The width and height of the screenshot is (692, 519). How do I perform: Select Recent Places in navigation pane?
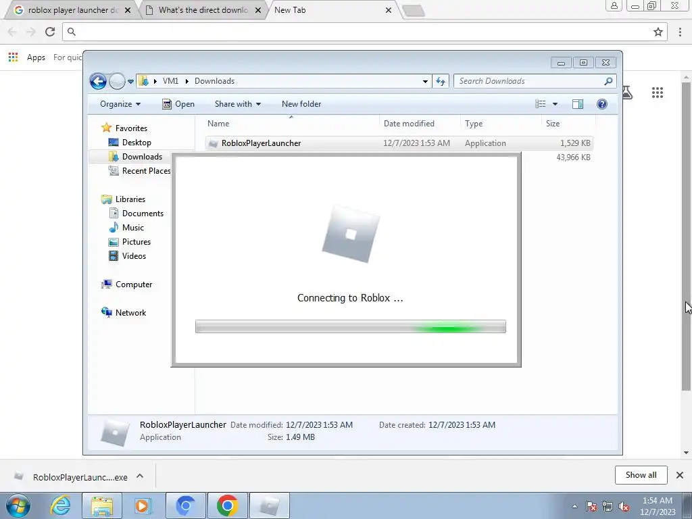point(139,171)
